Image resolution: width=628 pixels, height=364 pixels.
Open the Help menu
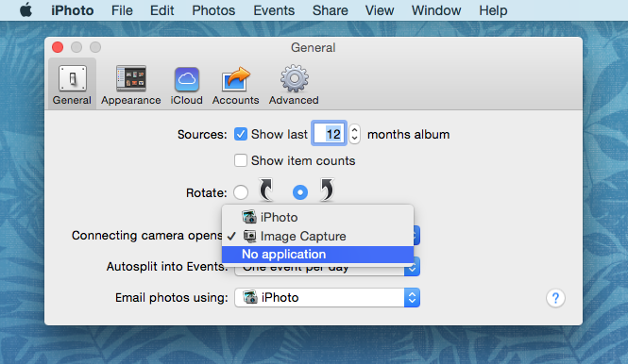click(493, 10)
